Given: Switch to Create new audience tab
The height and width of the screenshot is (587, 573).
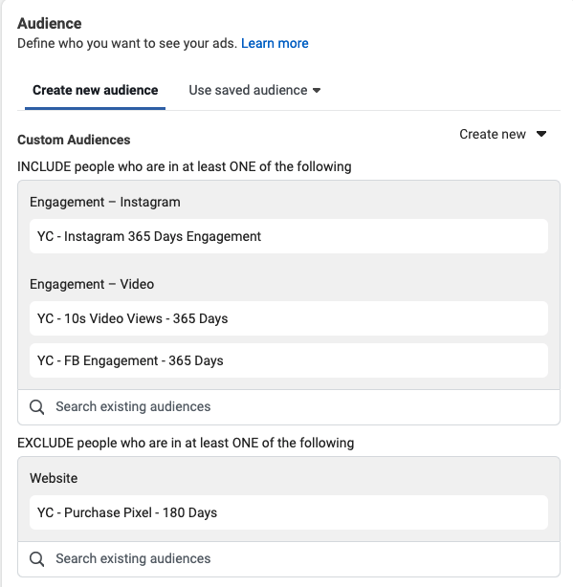Looking at the screenshot, I should click(x=95, y=90).
